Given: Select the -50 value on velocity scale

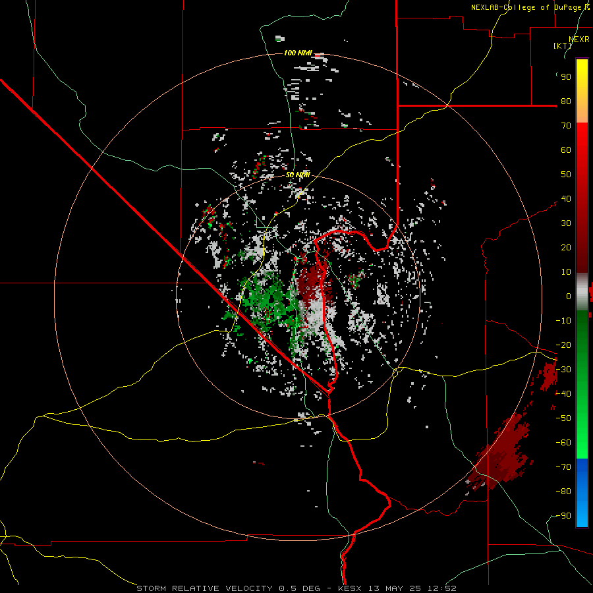Looking at the screenshot, I should coord(563,418).
